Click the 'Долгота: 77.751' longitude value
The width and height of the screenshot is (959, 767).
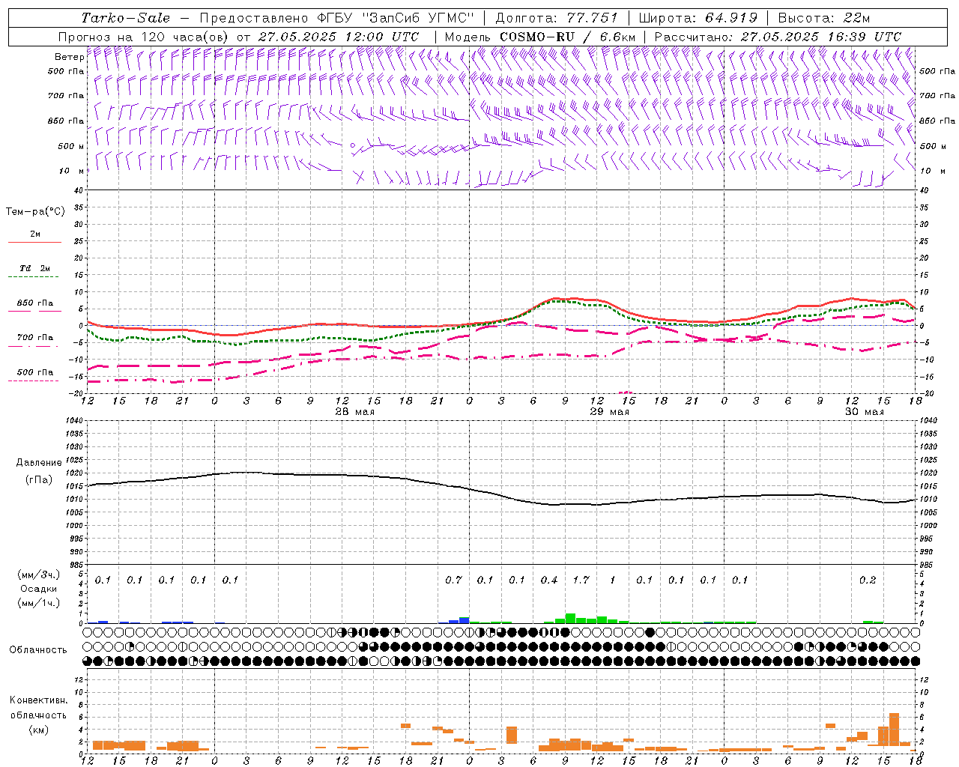[557, 18]
